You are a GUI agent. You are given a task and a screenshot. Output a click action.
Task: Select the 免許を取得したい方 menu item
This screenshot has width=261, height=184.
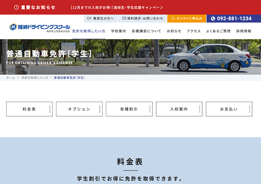pos(89,31)
